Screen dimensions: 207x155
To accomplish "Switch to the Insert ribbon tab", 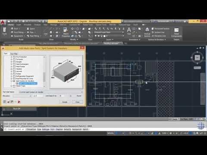I will [19, 25].
